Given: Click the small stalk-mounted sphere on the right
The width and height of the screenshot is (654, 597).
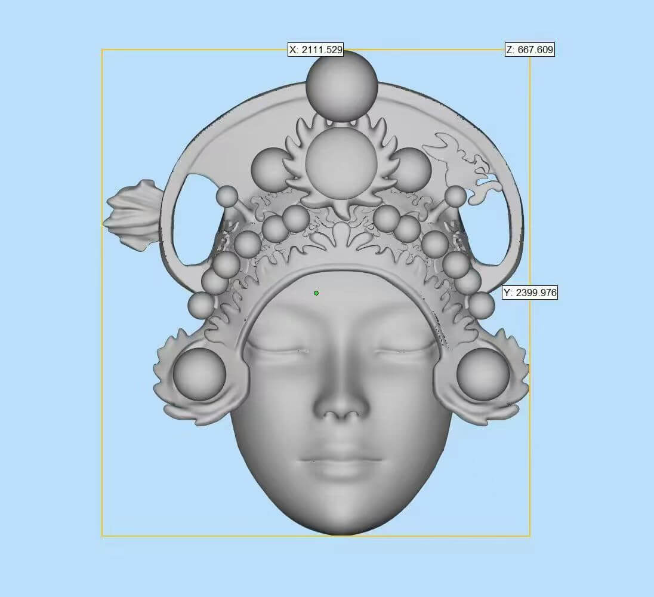Looking at the screenshot, I should [455, 196].
